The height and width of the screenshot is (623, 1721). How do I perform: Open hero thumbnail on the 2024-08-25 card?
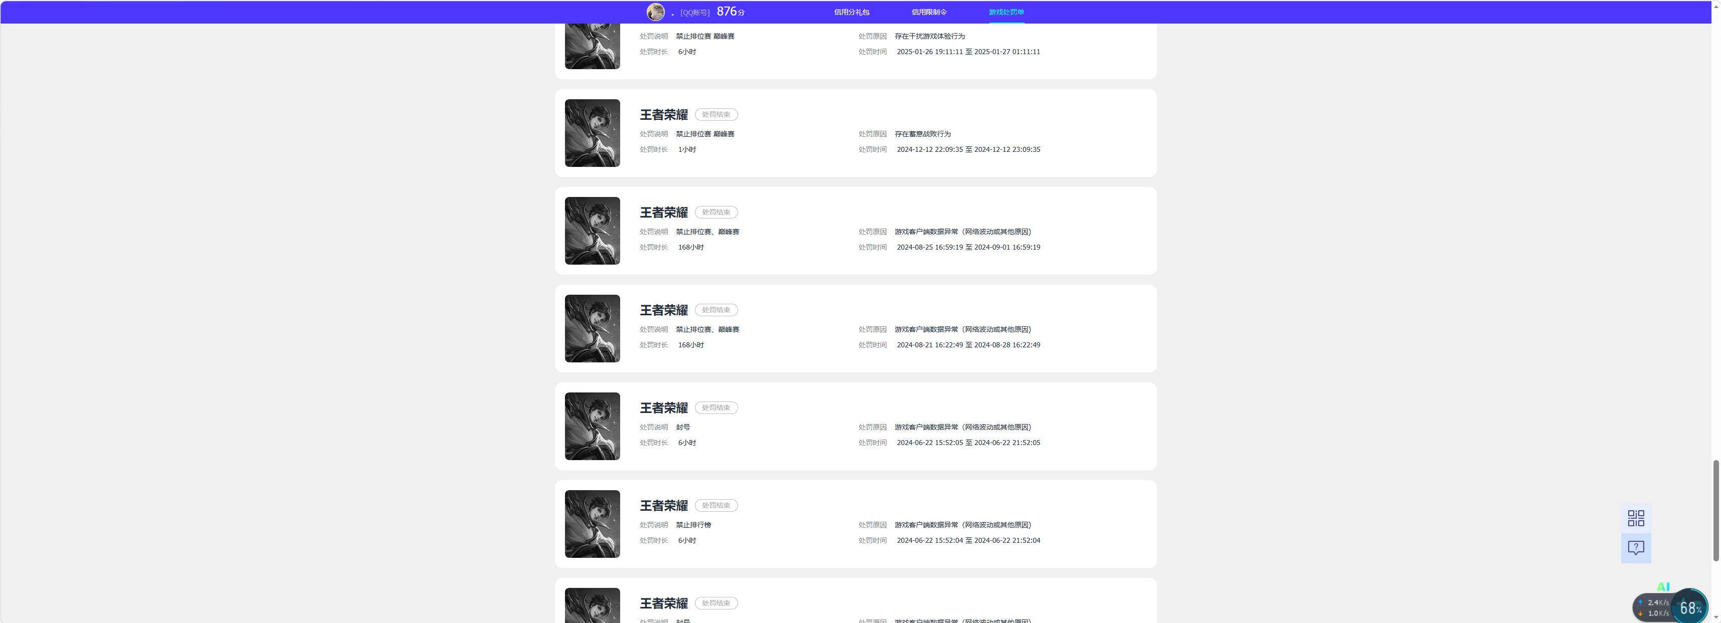pos(592,231)
